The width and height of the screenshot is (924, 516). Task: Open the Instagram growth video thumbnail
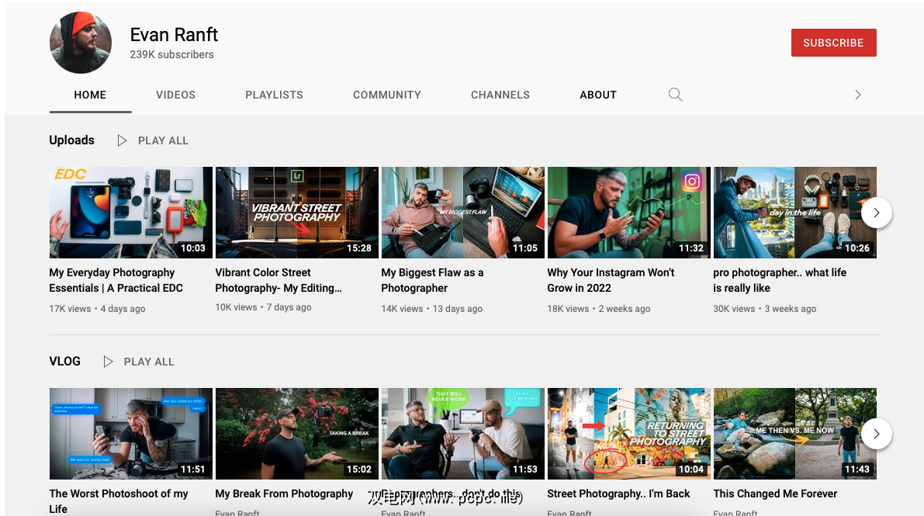point(628,213)
